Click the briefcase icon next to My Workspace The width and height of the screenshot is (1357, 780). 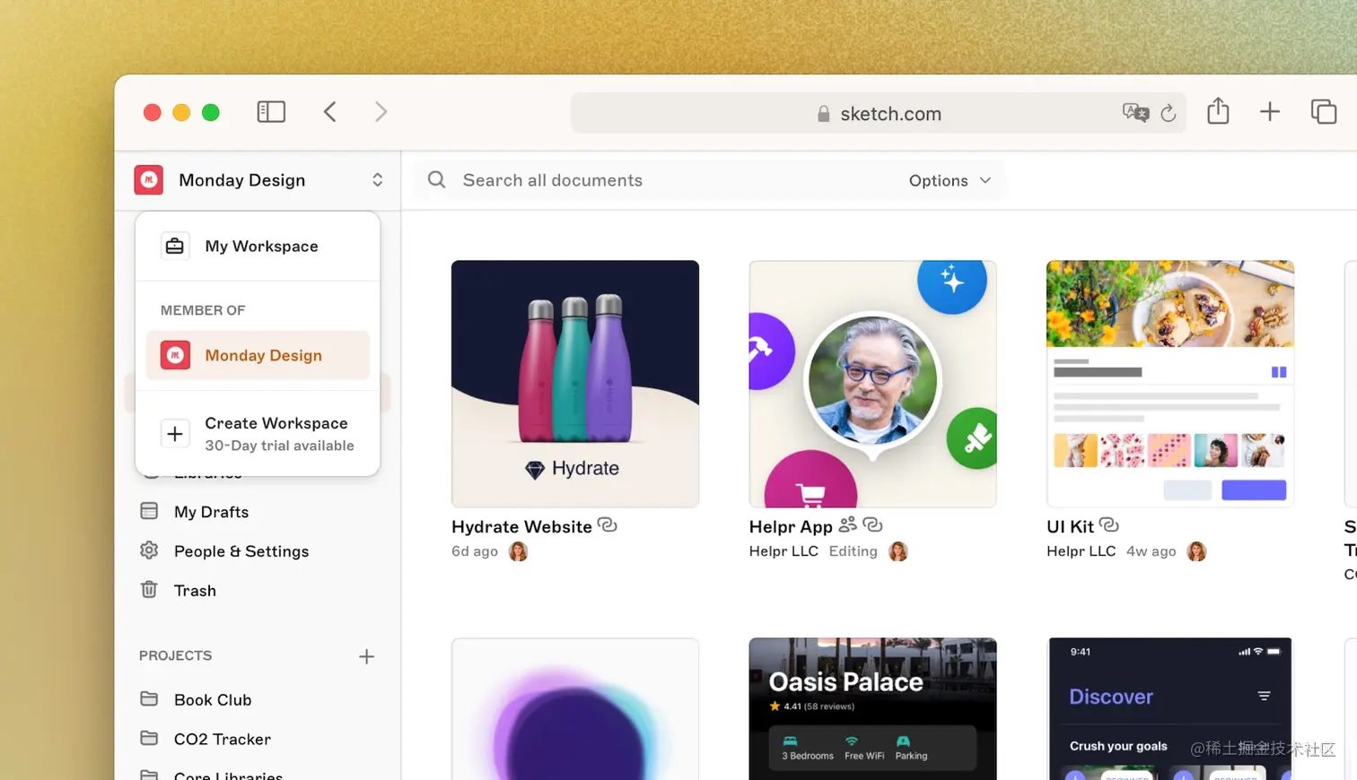[175, 246]
